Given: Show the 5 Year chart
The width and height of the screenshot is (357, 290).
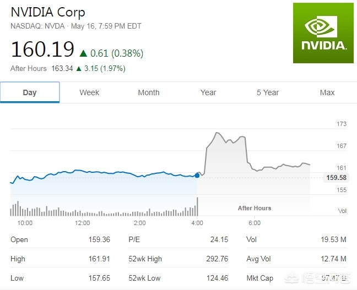Looking at the screenshot, I should pyautogui.click(x=268, y=92).
